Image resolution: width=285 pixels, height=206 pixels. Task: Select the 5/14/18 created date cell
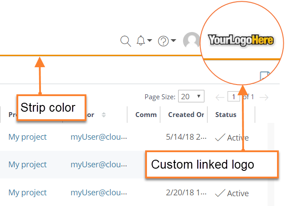tap(186, 137)
